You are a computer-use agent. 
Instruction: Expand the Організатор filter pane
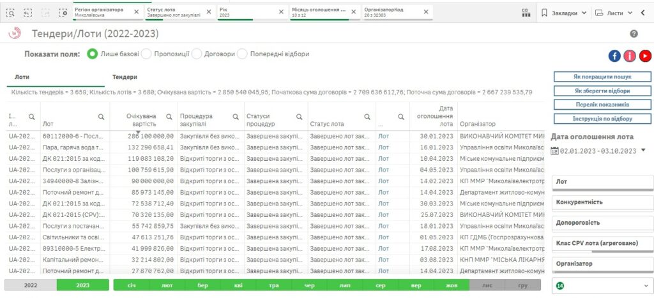click(x=602, y=265)
